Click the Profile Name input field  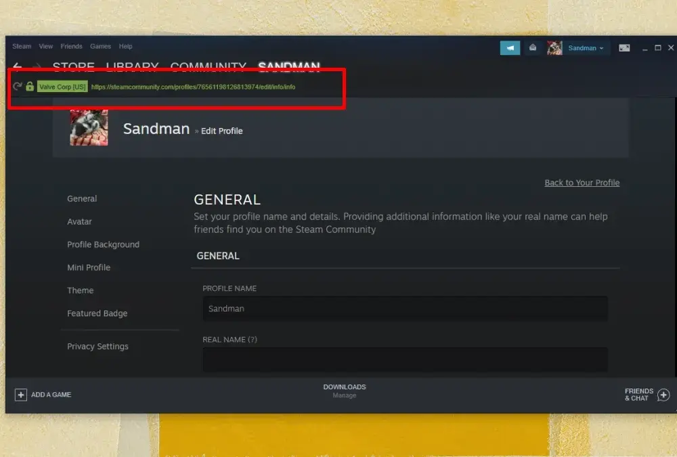click(x=405, y=309)
